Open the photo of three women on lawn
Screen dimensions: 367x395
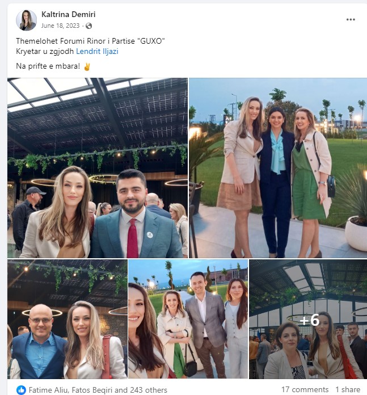278,168
